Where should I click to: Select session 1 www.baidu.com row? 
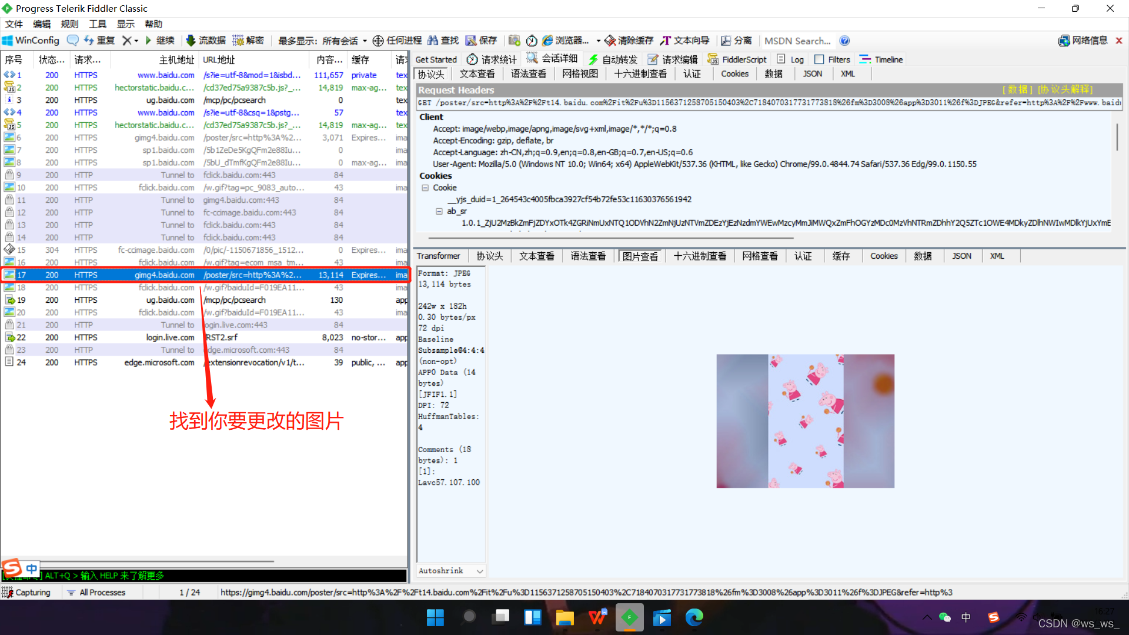(x=204, y=75)
